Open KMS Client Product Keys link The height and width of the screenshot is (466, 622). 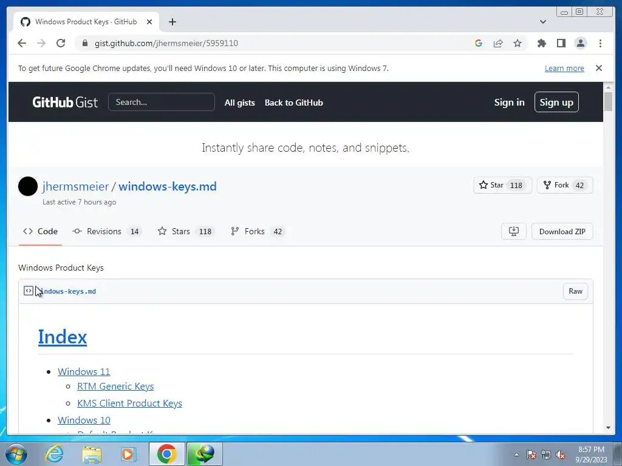pyautogui.click(x=129, y=404)
